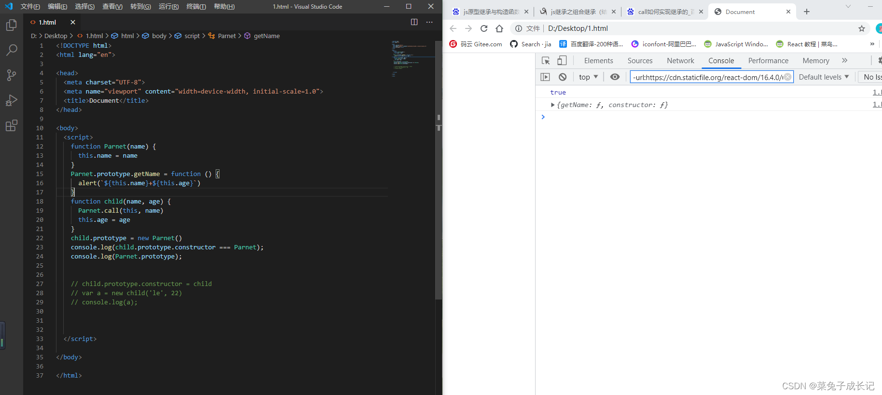Switch to the js继承之组合继承 browser tab
Viewport: 882px width, 395px height.
click(x=578, y=12)
